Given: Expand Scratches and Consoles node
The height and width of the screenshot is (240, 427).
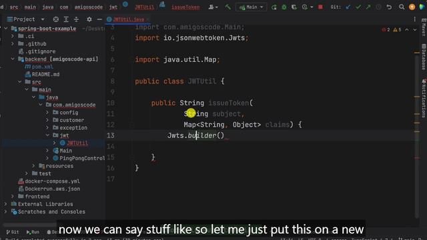Looking at the screenshot, I should coord(6,212).
